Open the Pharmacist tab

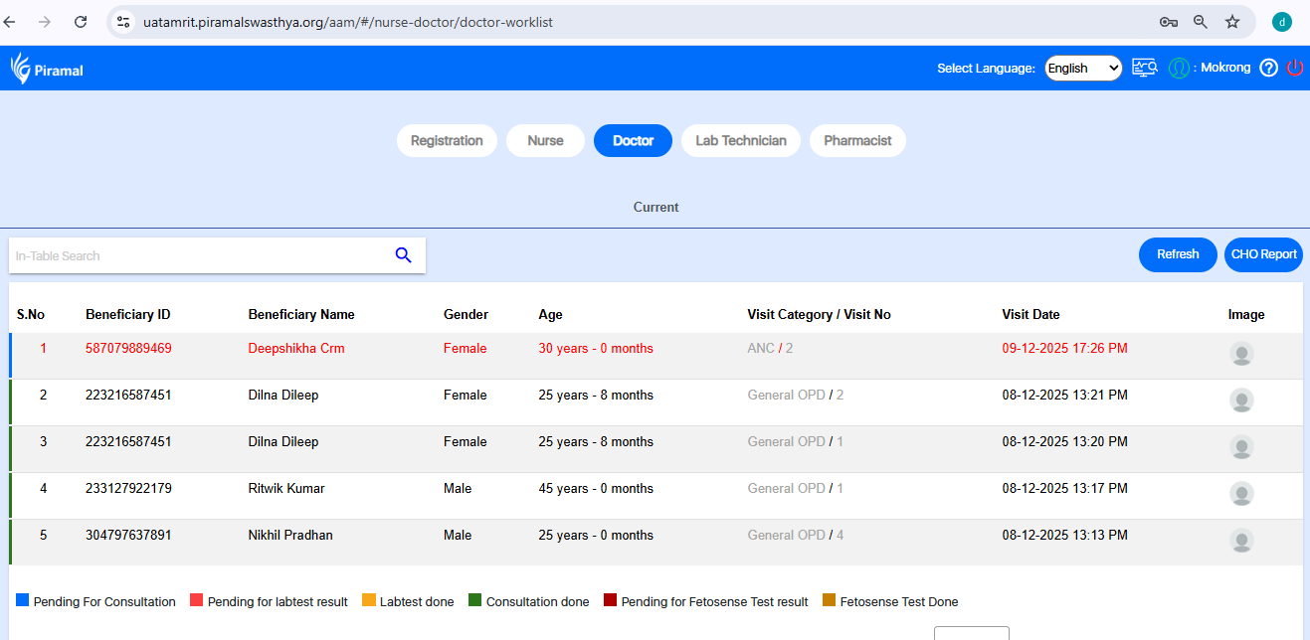coord(857,141)
